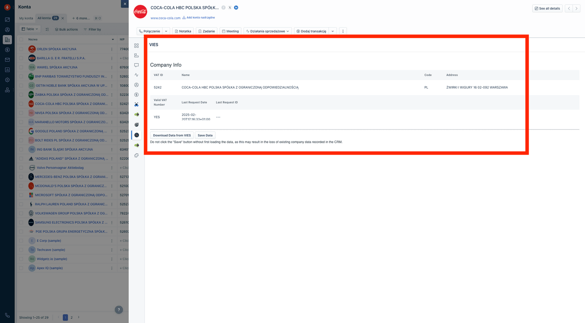Click the help question mark button

point(119,310)
